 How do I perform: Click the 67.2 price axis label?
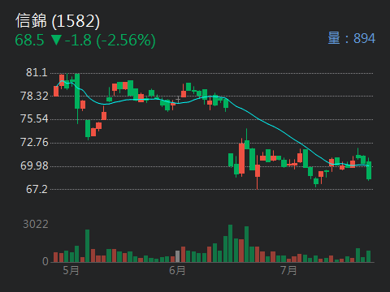point(37,189)
